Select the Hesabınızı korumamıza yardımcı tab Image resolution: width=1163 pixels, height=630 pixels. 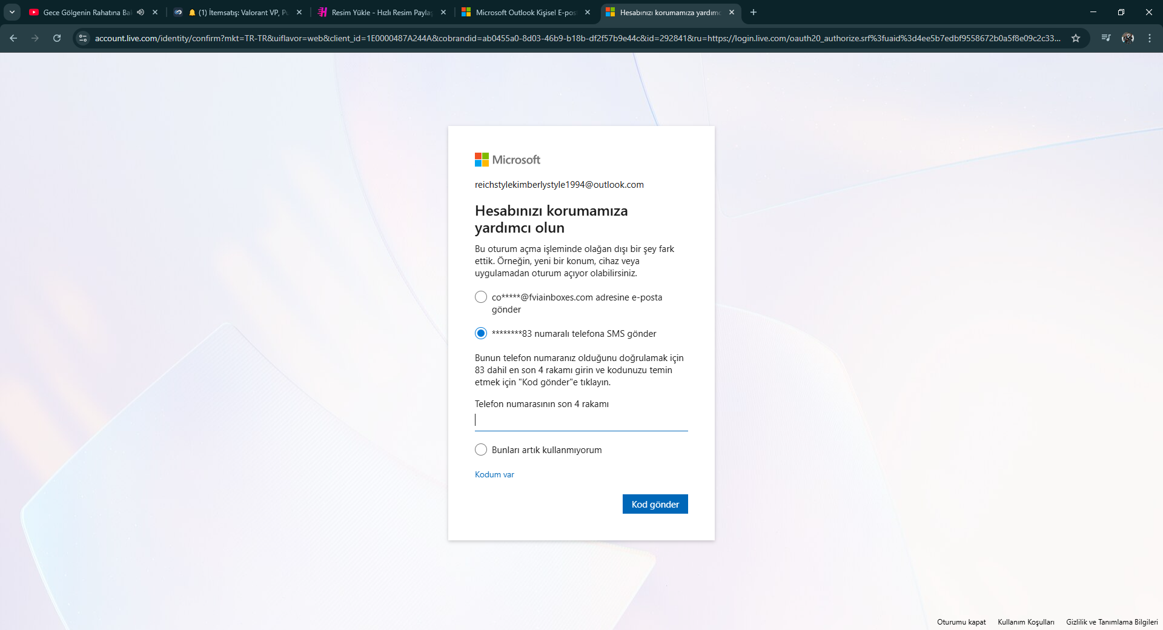[671, 12]
